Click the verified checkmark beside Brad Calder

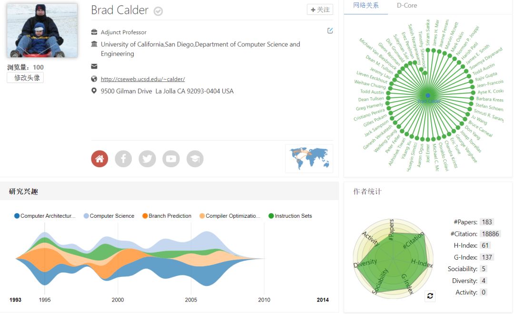[x=158, y=11]
